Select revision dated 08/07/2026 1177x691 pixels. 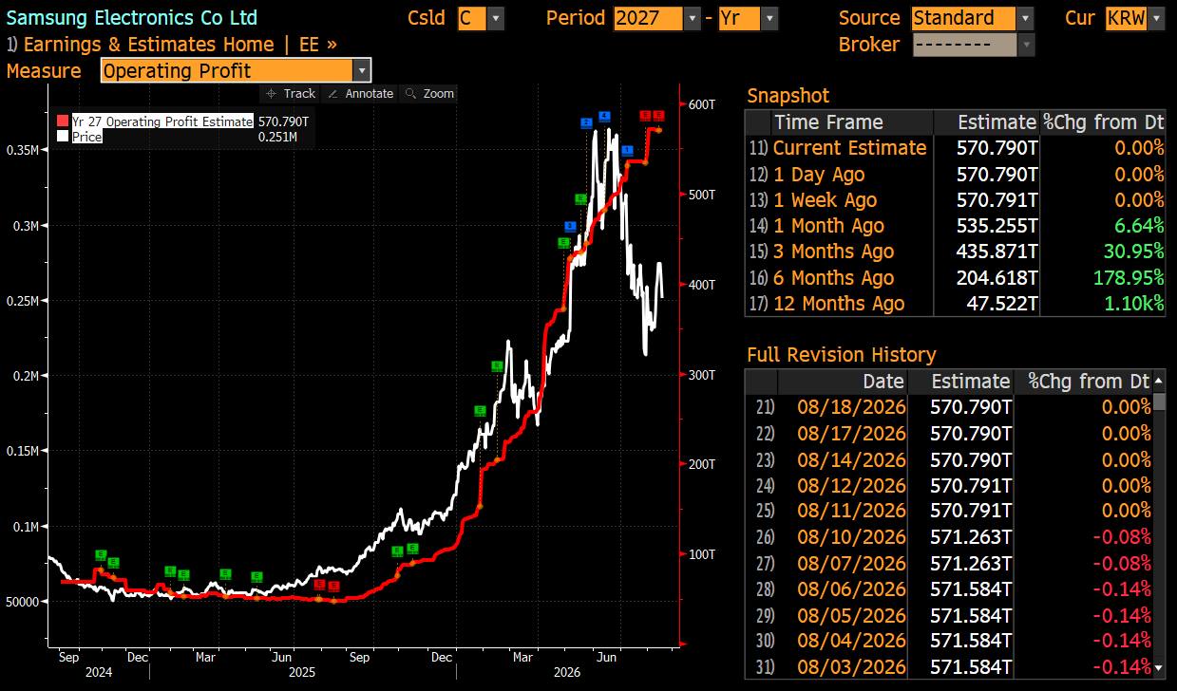click(x=948, y=563)
